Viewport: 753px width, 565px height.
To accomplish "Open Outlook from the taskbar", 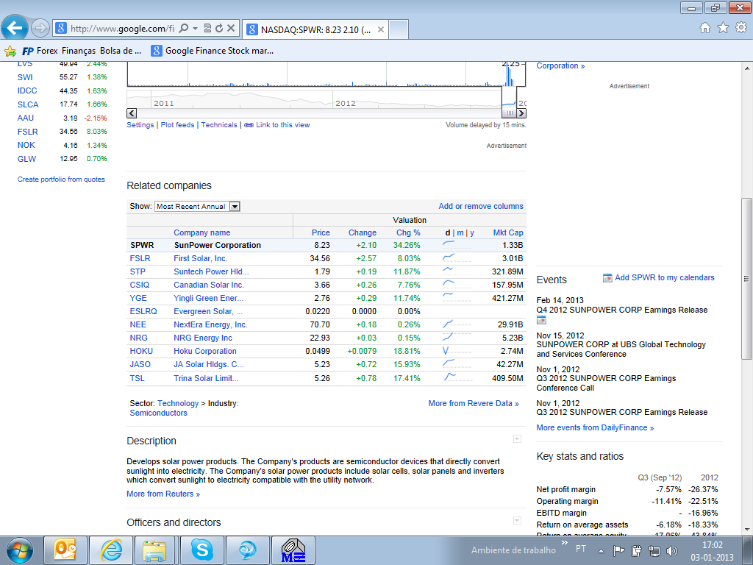I will tap(65, 550).
